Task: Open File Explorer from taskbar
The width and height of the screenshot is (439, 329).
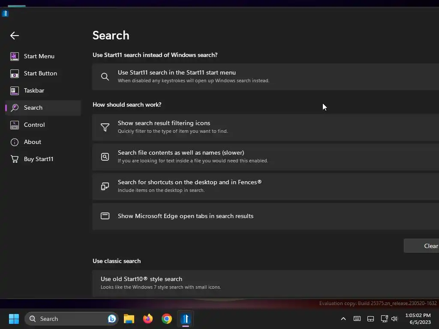Action: click(x=129, y=319)
